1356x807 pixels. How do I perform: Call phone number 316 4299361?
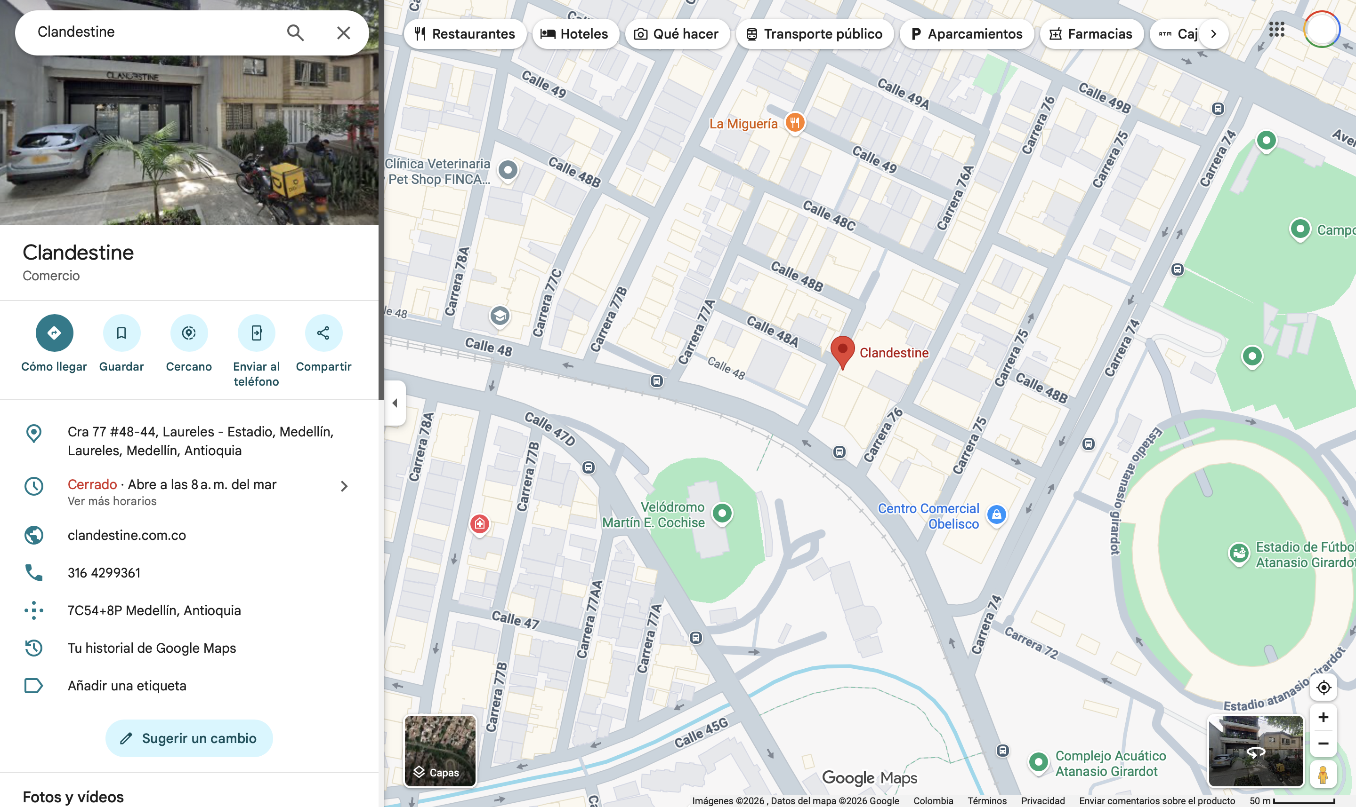[x=189, y=573]
